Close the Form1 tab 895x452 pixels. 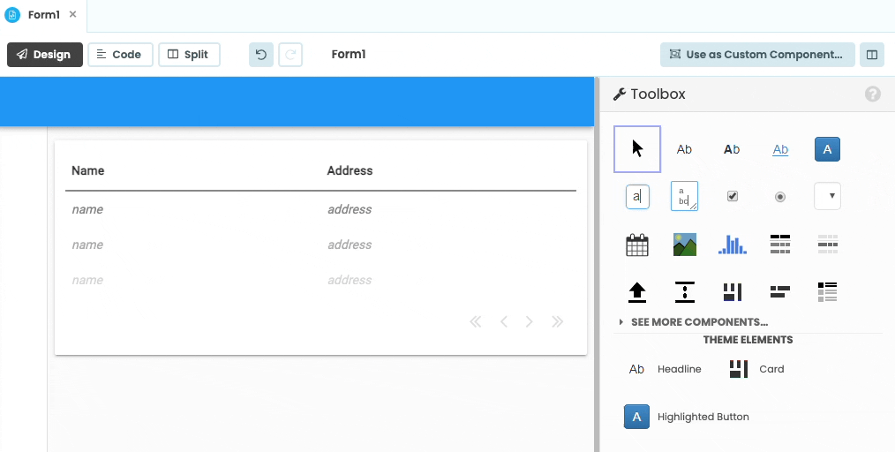(x=72, y=14)
